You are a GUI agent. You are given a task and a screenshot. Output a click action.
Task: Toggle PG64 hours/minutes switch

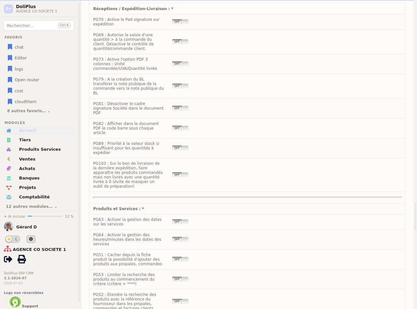(x=180, y=239)
